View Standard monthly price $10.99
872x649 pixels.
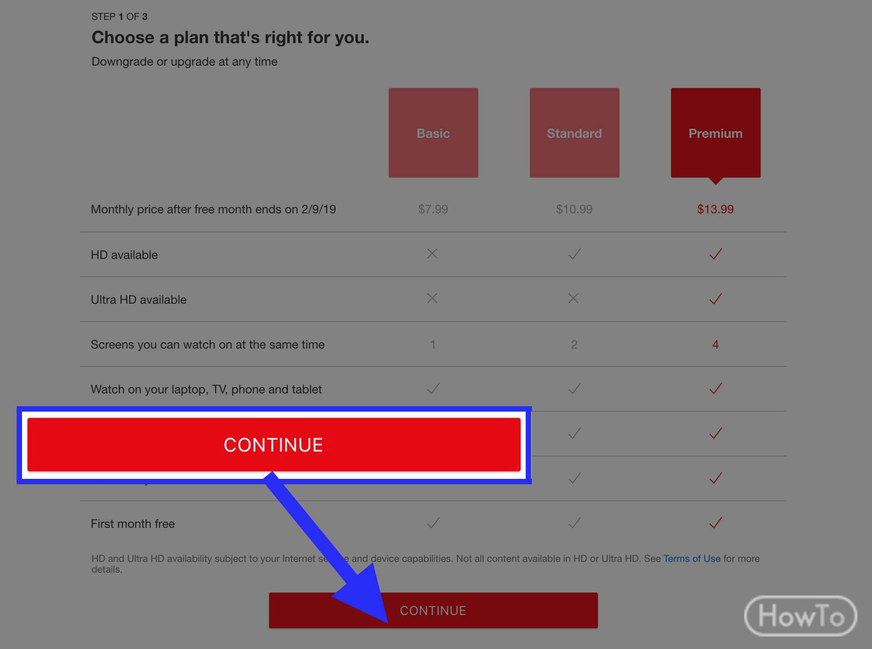click(575, 209)
